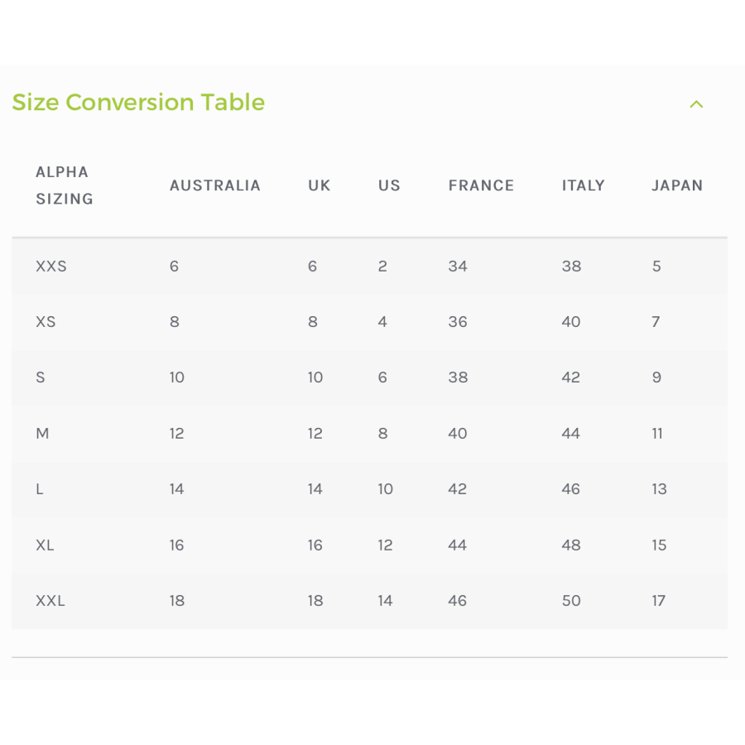Select the Alpha Sizing column header

[64, 185]
